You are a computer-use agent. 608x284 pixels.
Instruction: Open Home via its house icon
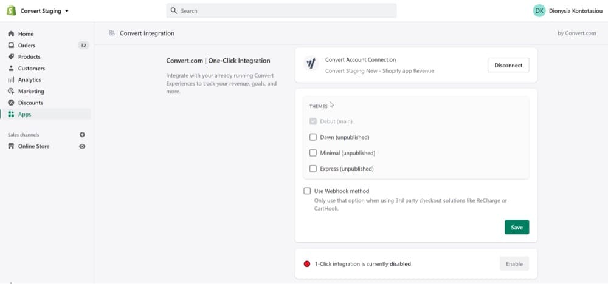pyautogui.click(x=11, y=34)
